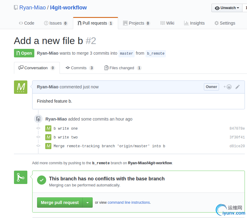Click the Insights graph icon

pyautogui.click(x=186, y=23)
